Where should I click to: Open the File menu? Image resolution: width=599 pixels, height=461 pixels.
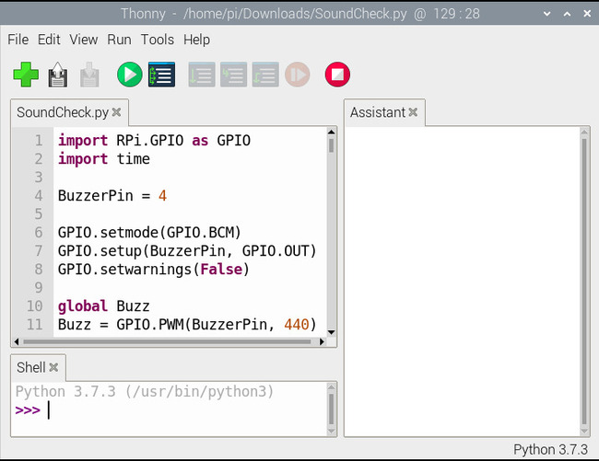(x=18, y=40)
